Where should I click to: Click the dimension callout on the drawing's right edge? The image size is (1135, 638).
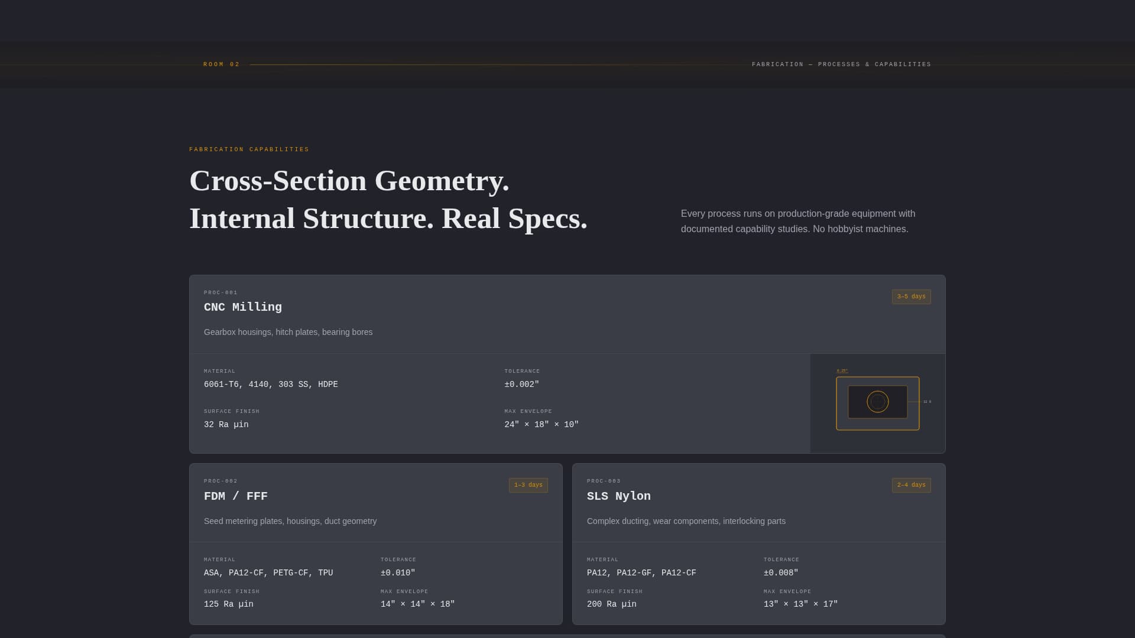coord(927,401)
